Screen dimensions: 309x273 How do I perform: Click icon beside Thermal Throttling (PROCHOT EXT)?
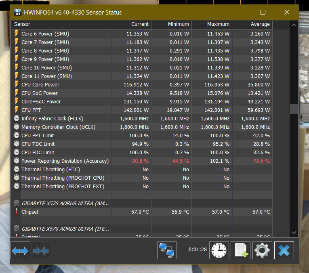[x=17, y=186]
